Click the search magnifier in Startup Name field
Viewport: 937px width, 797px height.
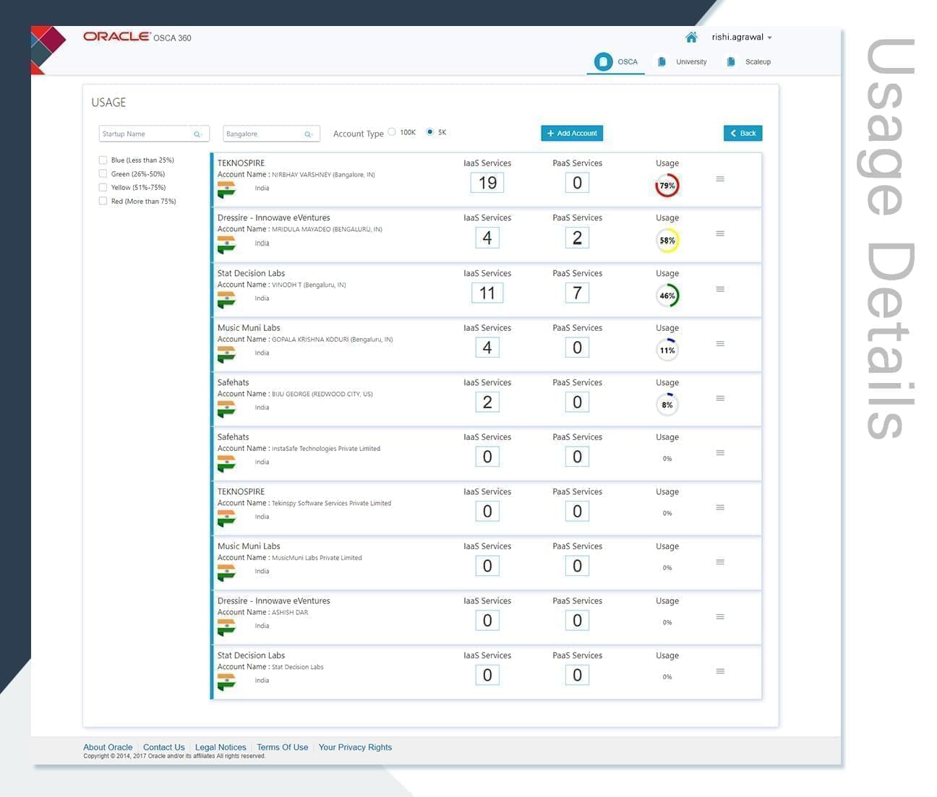198,134
